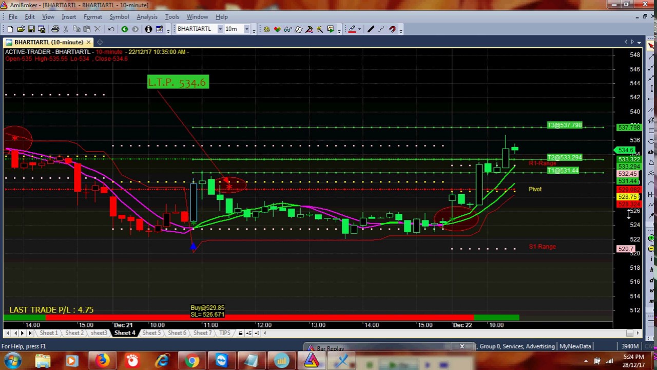
Task: Open the Format menu
Action: click(x=93, y=17)
